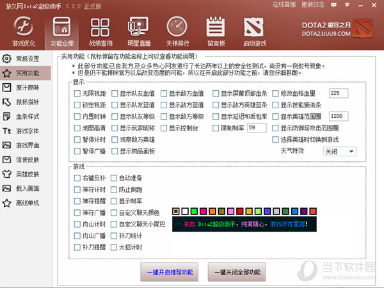Check the 自定义聊天颜色 option
Screen dimensions: 384x288
pyautogui.click(x=114, y=212)
